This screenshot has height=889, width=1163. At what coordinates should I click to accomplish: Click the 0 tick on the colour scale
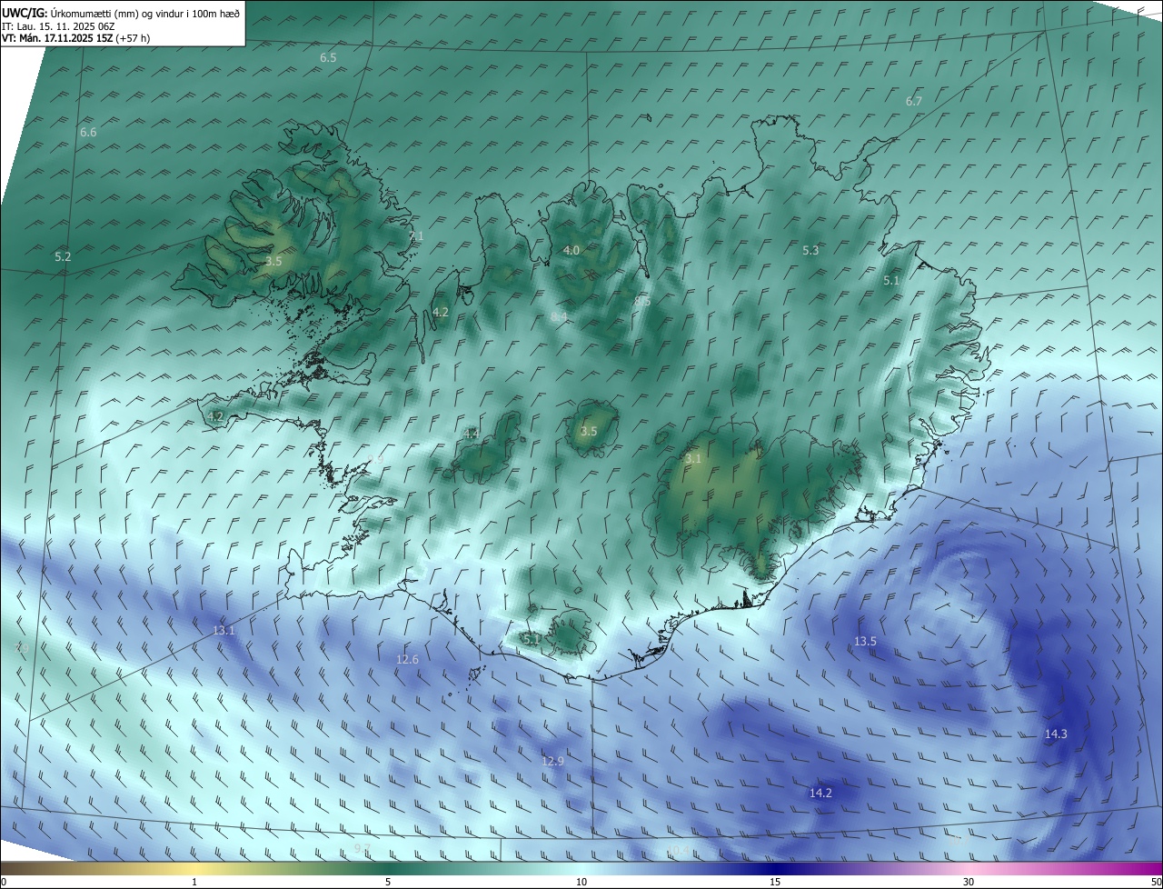point(4,882)
